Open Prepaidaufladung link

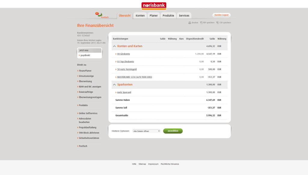click(x=88, y=128)
